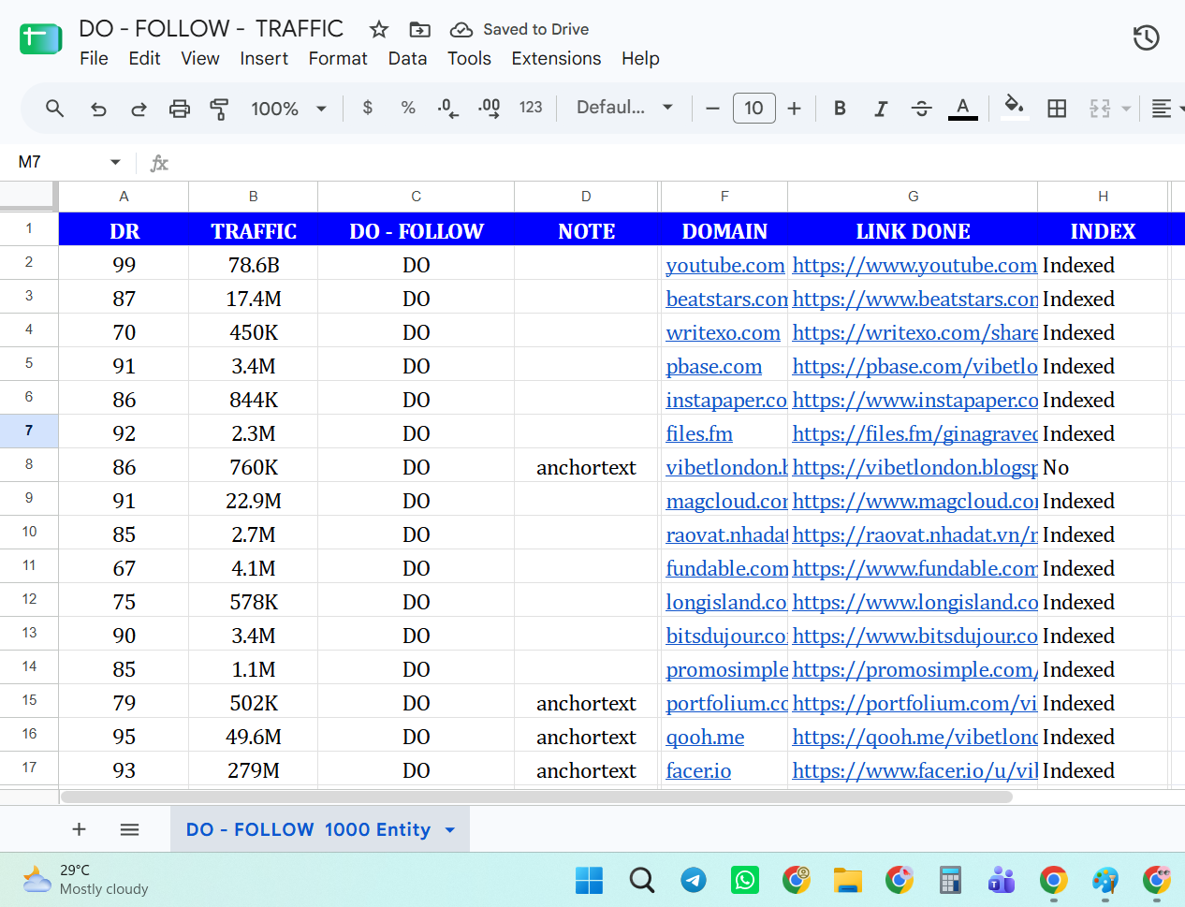Image resolution: width=1185 pixels, height=907 pixels.
Task: Click the Name box showing M7
Action: click(56, 162)
